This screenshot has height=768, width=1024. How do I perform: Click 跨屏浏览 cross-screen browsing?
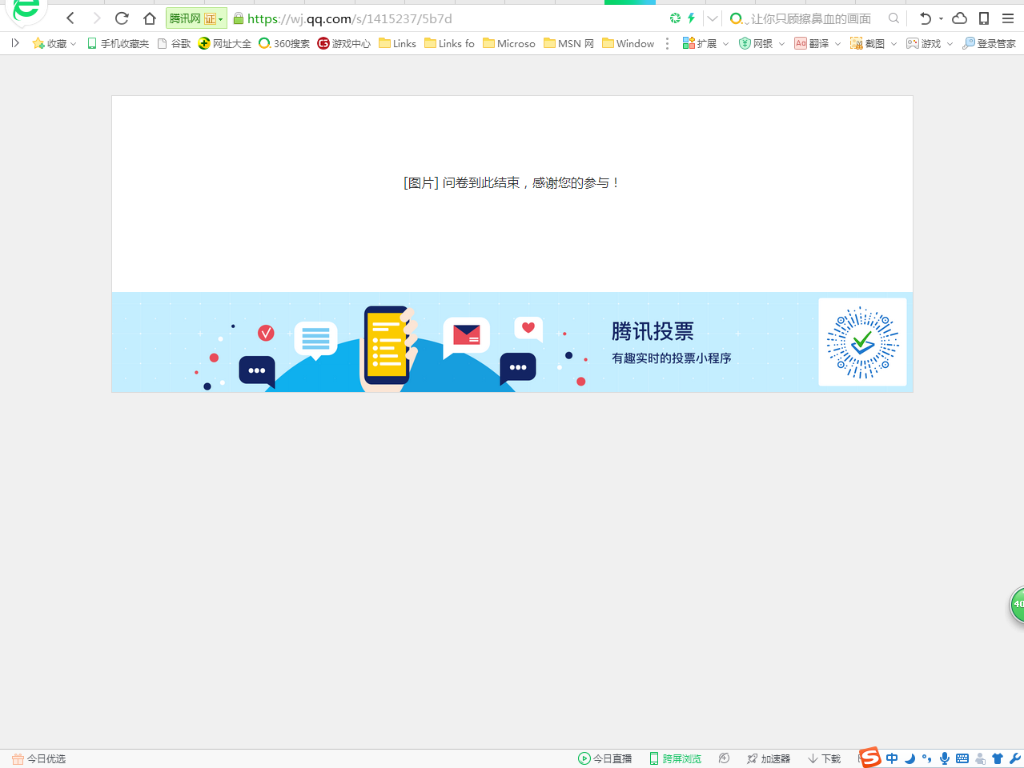coord(675,758)
